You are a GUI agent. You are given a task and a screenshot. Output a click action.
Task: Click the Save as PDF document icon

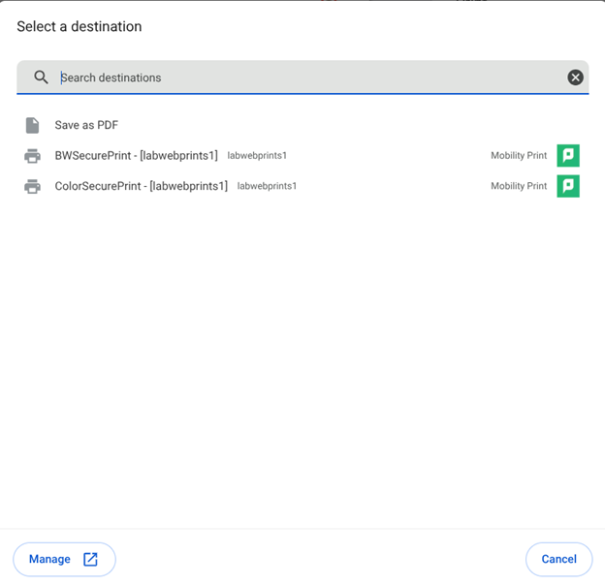[x=32, y=125]
